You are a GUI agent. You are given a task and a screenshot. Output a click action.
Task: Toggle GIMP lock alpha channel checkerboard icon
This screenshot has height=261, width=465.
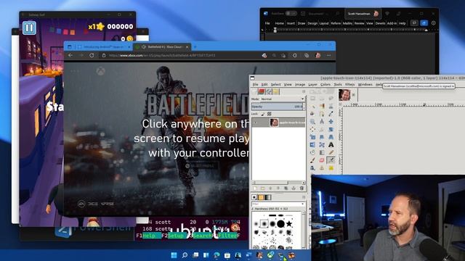tap(270, 114)
